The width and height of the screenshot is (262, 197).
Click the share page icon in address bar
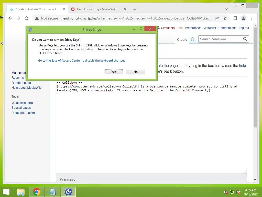click(x=217, y=18)
